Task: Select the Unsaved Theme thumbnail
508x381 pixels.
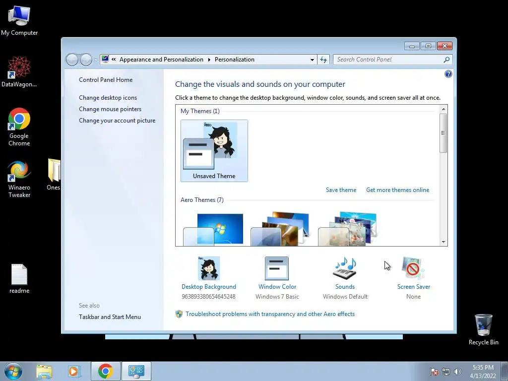Action: 214,151
